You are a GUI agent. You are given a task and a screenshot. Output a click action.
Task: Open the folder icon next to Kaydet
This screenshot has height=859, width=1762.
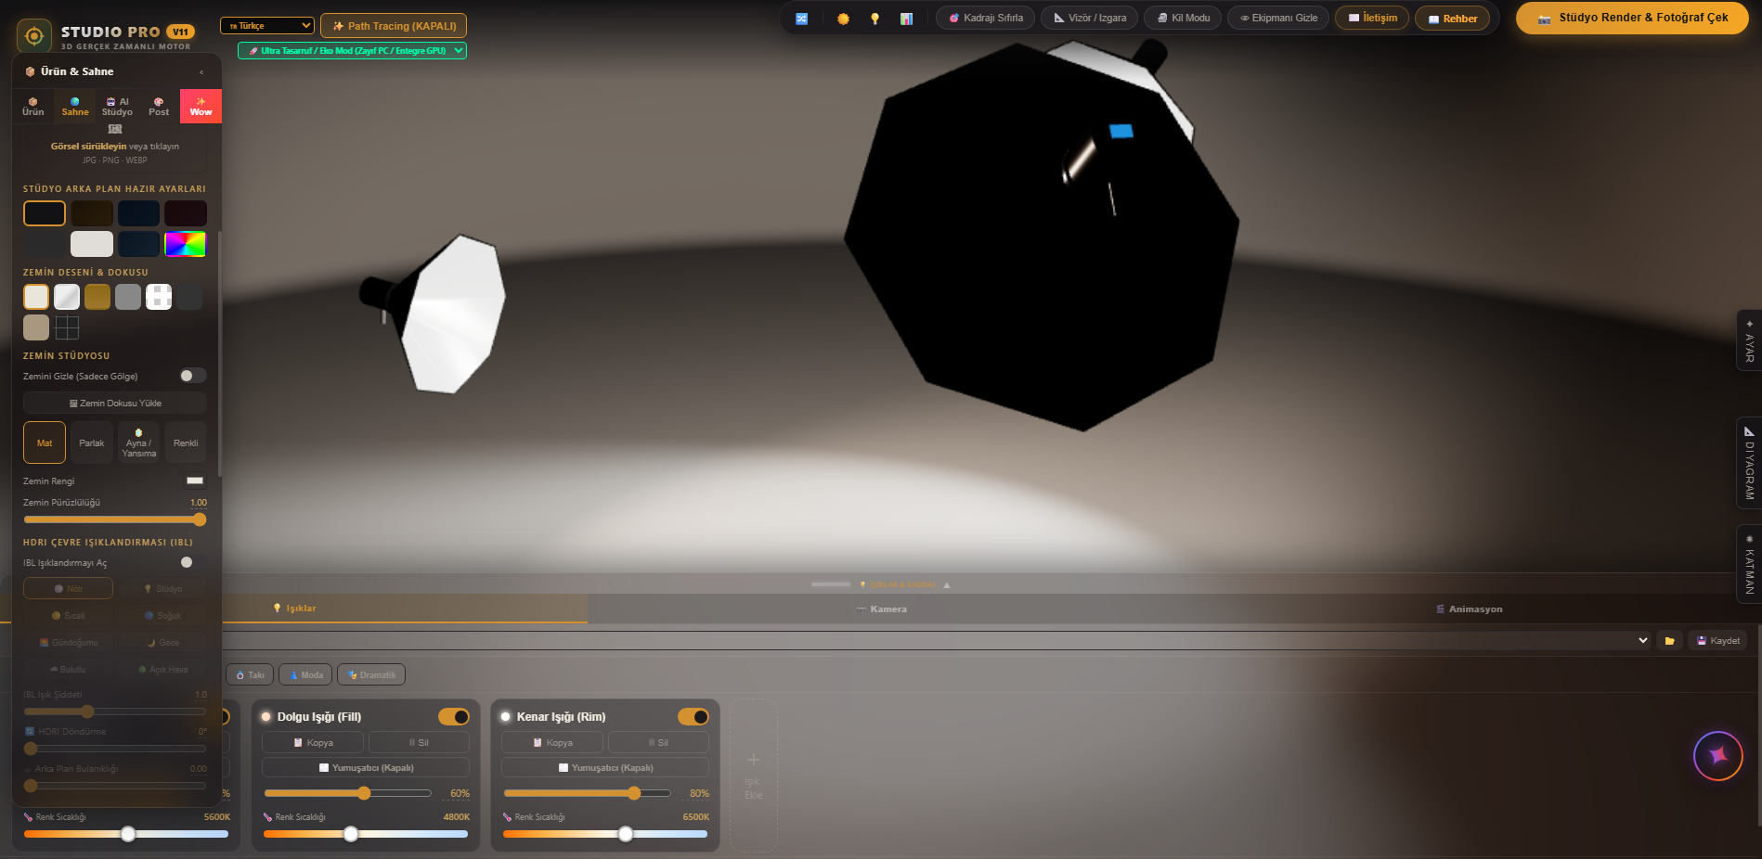pyautogui.click(x=1669, y=641)
